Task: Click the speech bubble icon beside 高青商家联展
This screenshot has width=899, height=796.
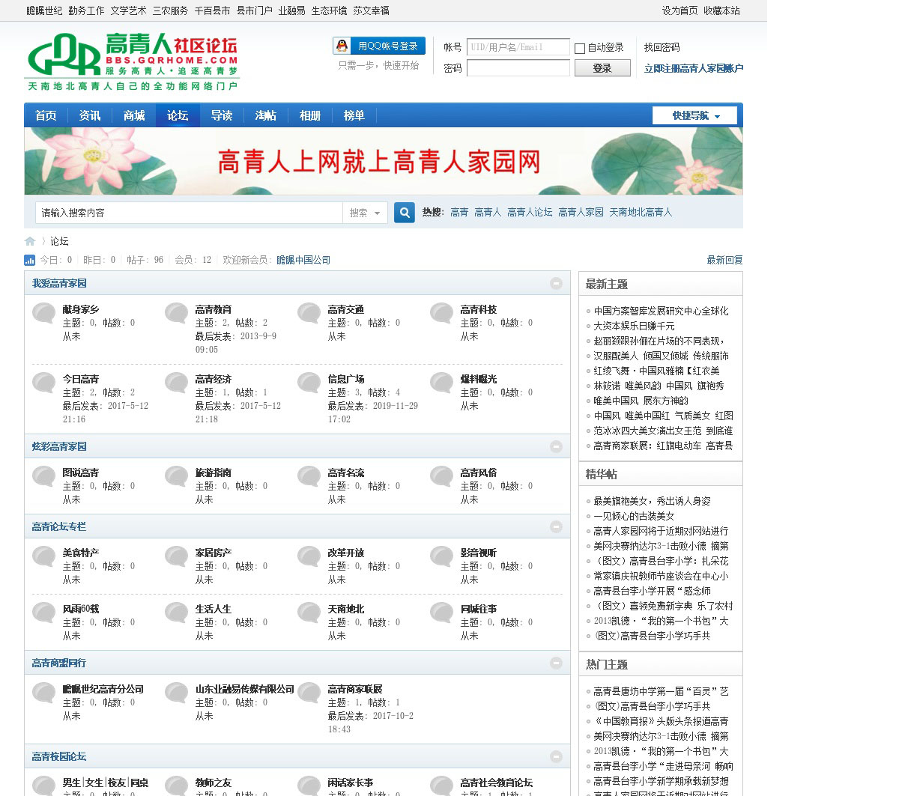Action: click(x=309, y=693)
